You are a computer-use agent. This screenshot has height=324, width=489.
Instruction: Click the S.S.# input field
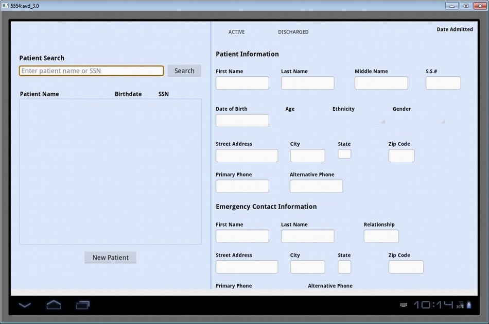443,83
